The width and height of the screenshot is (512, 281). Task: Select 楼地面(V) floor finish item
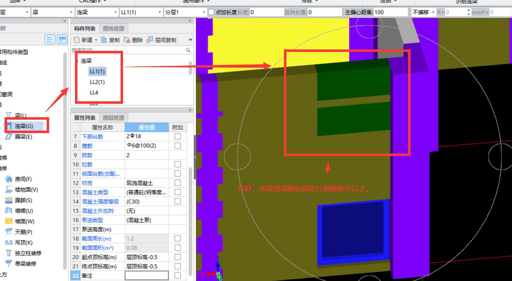(22, 190)
